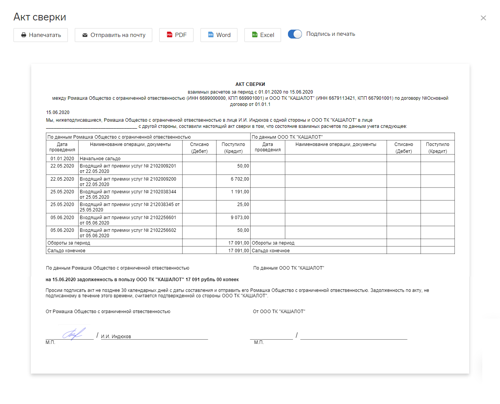The width and height of the screenshot is (500, 404).
Task: Click the 01.01.2020 date cell
Action: pos(62,159)
